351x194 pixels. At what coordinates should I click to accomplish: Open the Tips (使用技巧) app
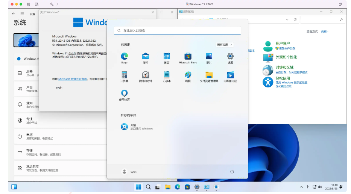pyautogui.click(x=124, y=95)
